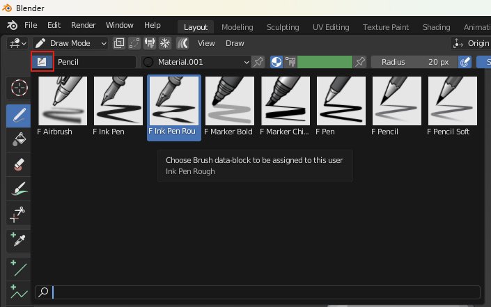Viewport: 491px width, 307px height.
Task: Select the Tint tool
Action: [x=19, y=189]
